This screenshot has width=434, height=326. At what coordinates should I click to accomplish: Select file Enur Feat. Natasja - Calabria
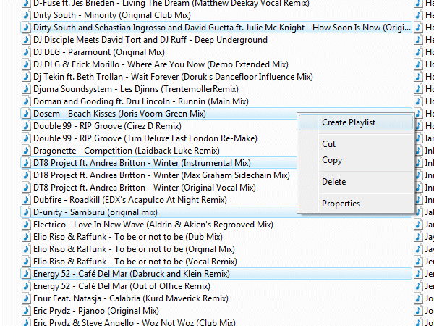131,298
